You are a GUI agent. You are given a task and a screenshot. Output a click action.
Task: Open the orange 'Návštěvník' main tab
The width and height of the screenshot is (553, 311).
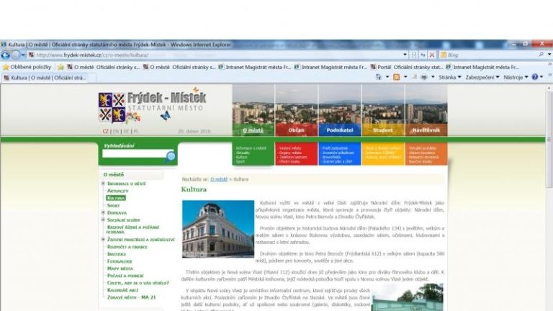click(426, 130)
